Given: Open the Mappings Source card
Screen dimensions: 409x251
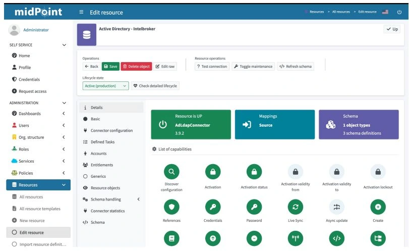Looking at the screenshot, I should (275, 125).
